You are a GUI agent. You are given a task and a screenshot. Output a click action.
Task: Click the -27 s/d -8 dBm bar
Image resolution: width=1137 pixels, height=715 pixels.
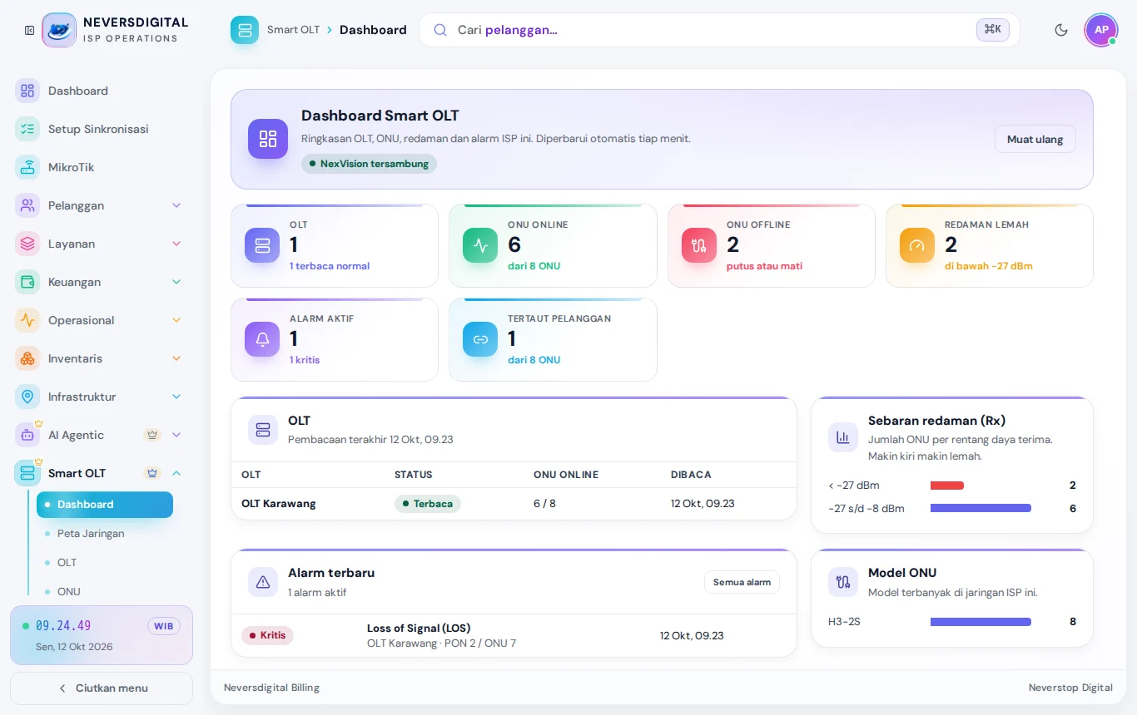click(x=981, y=508)
